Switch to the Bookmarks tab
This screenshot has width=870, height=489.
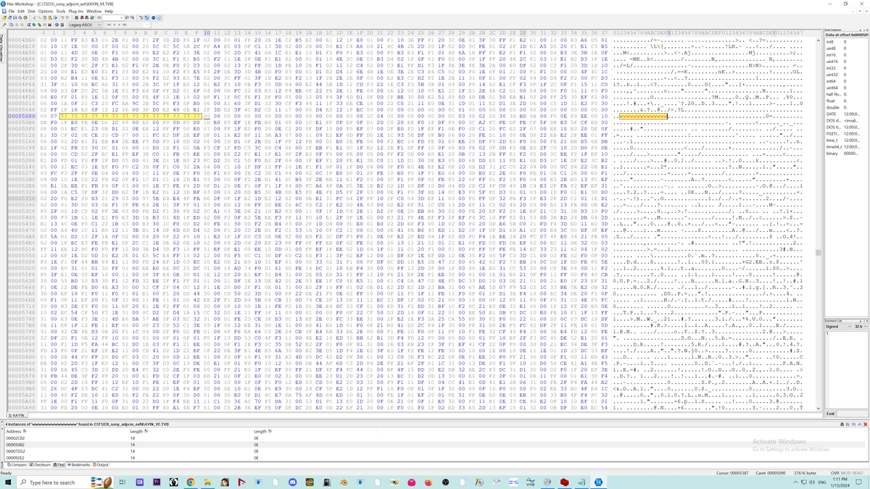[x=78, y=464]
